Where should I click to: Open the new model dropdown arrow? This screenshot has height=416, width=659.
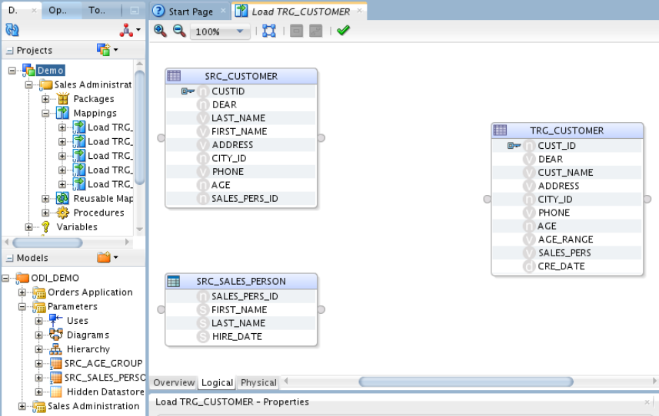coord(116,257)
